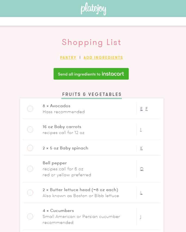This screenshot has height=232, width=186.
Task: Send all ingredients to Instacart
Action: pyautogui.click(x=91, y=74)
